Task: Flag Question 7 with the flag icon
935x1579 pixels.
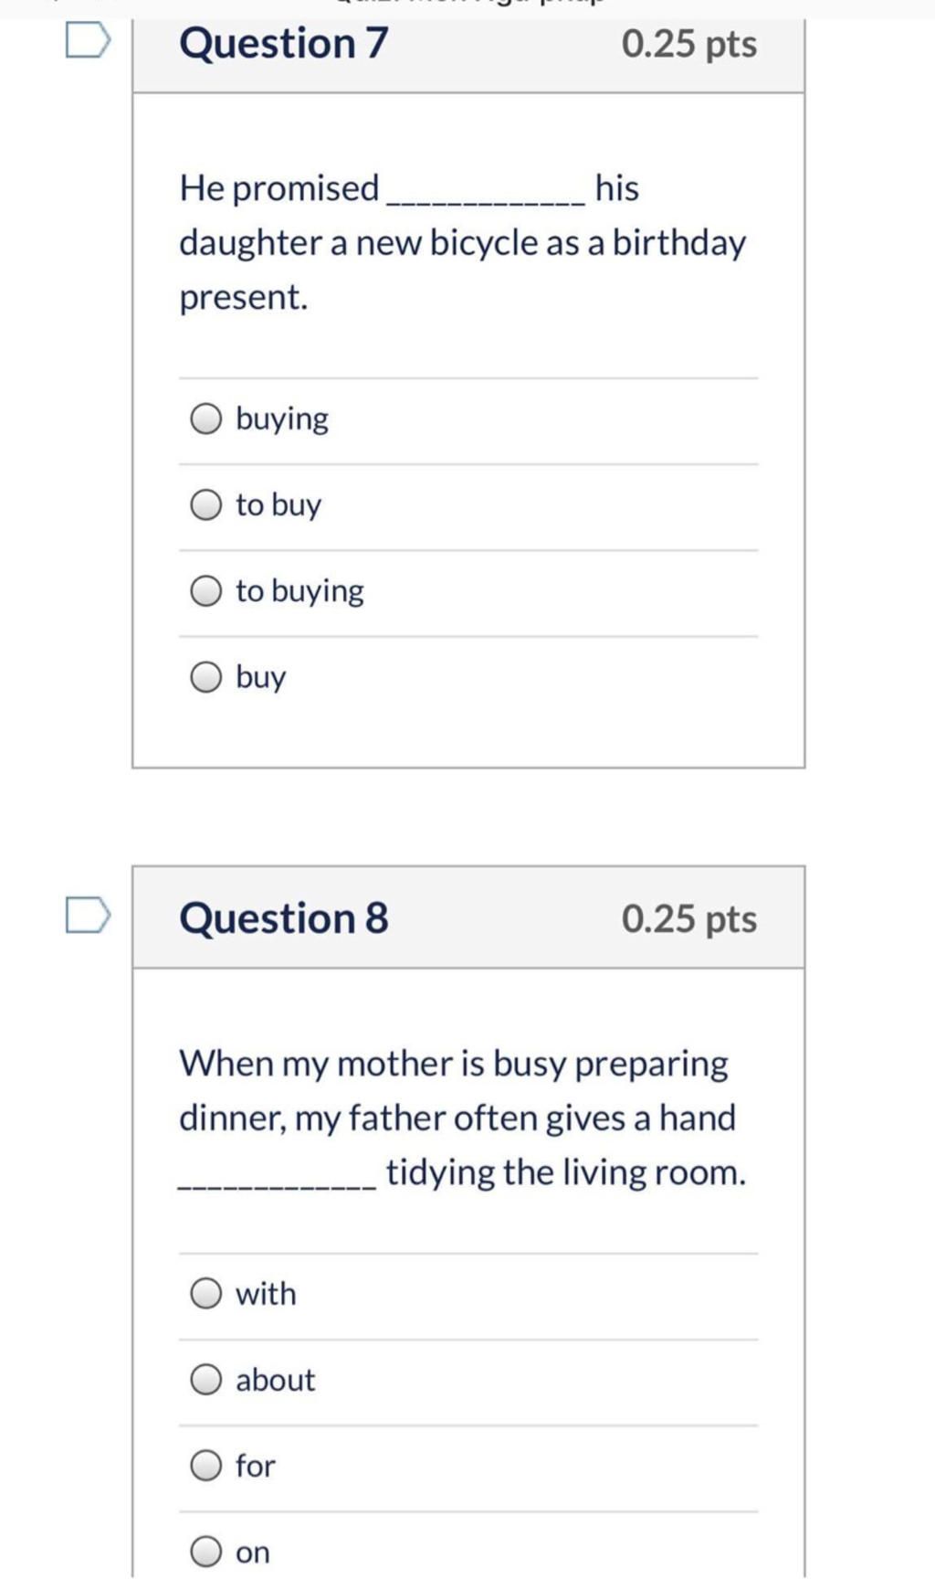Action: (x=88, y=42)
